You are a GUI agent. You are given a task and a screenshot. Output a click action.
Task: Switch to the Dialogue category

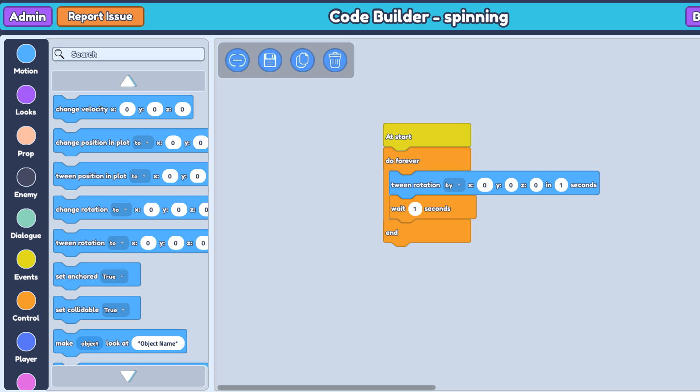26,218
